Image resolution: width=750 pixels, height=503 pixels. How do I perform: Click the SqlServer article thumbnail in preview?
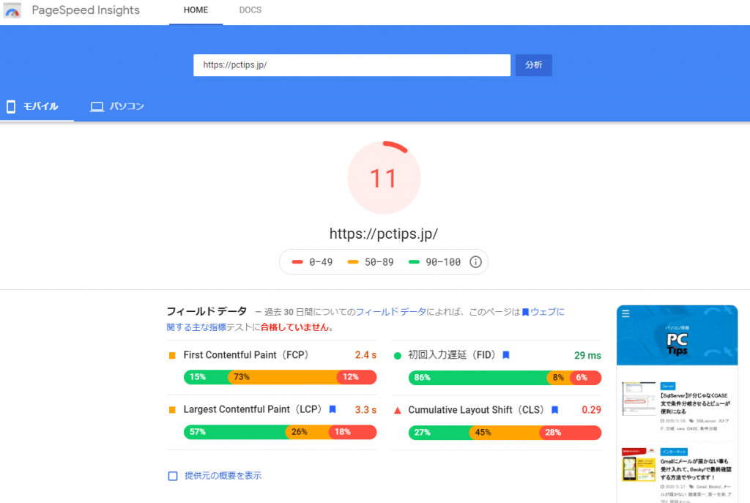(x=639, y=399)
